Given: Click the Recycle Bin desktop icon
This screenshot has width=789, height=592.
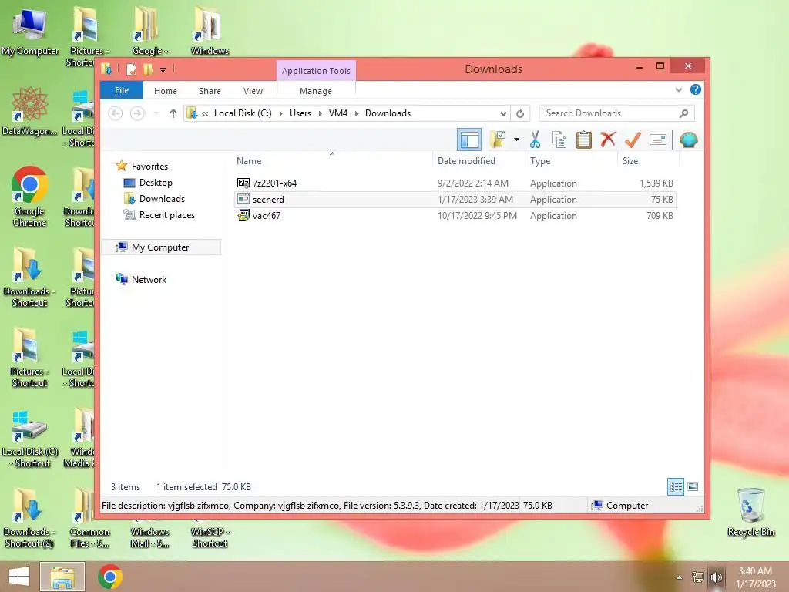Looking at the screenshot, I should click(750, 512).
